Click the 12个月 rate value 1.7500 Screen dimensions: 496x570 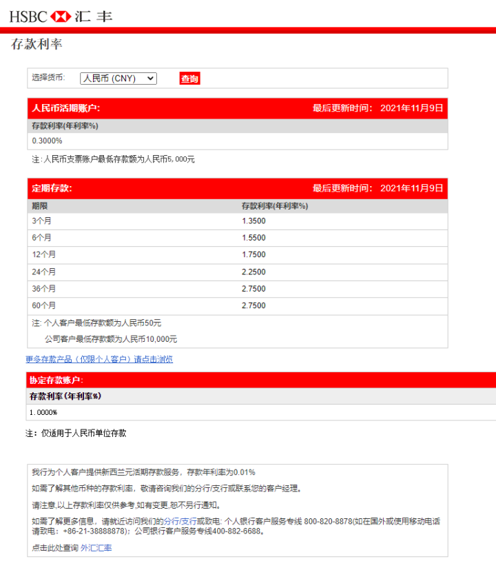(254, 254)
